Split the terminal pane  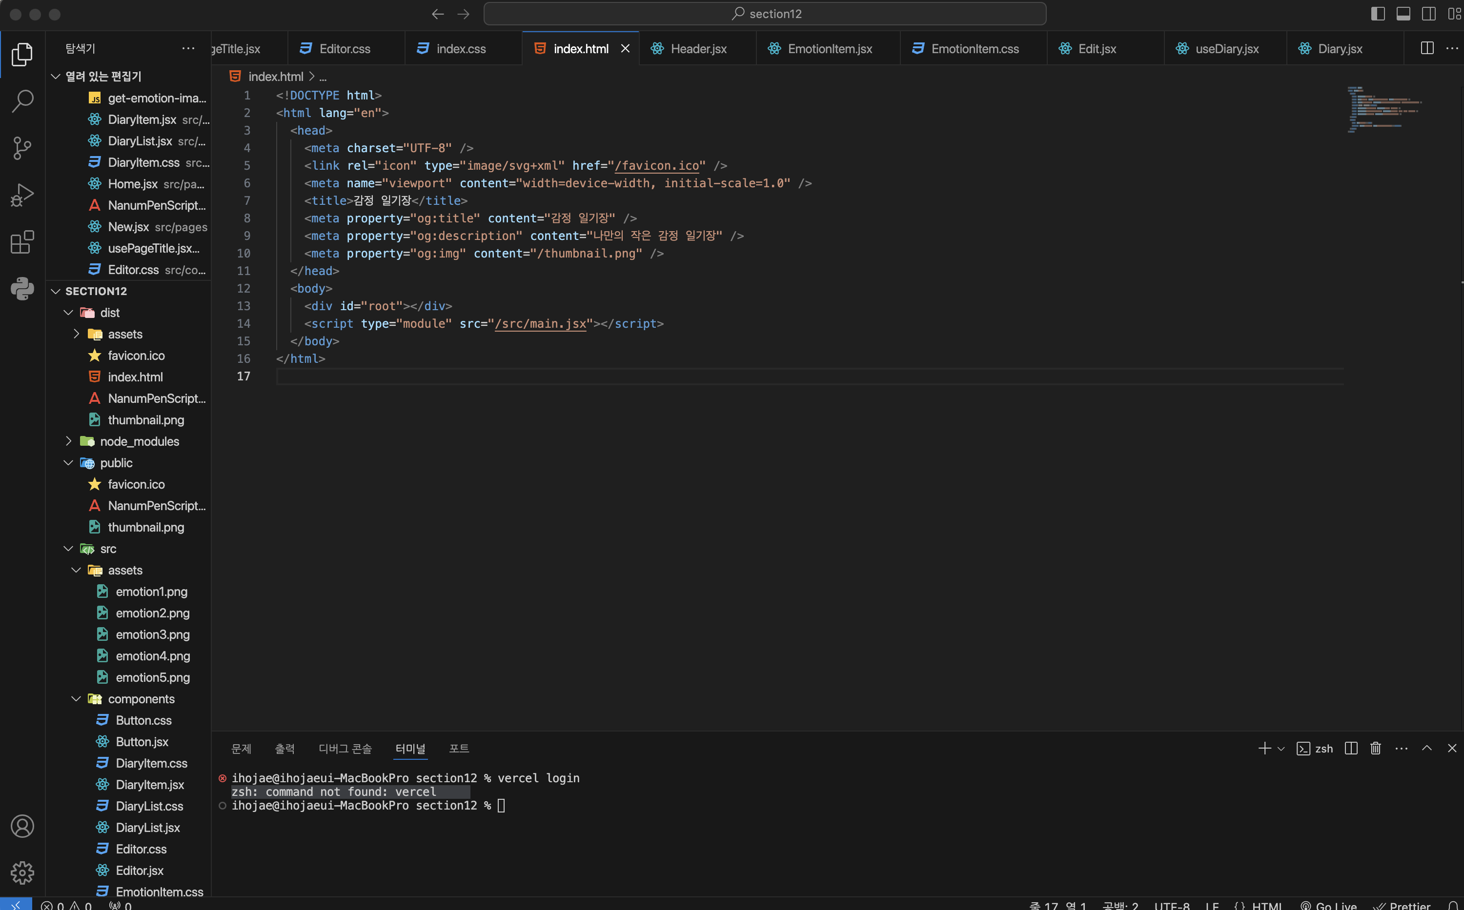tap(1351, 748)
